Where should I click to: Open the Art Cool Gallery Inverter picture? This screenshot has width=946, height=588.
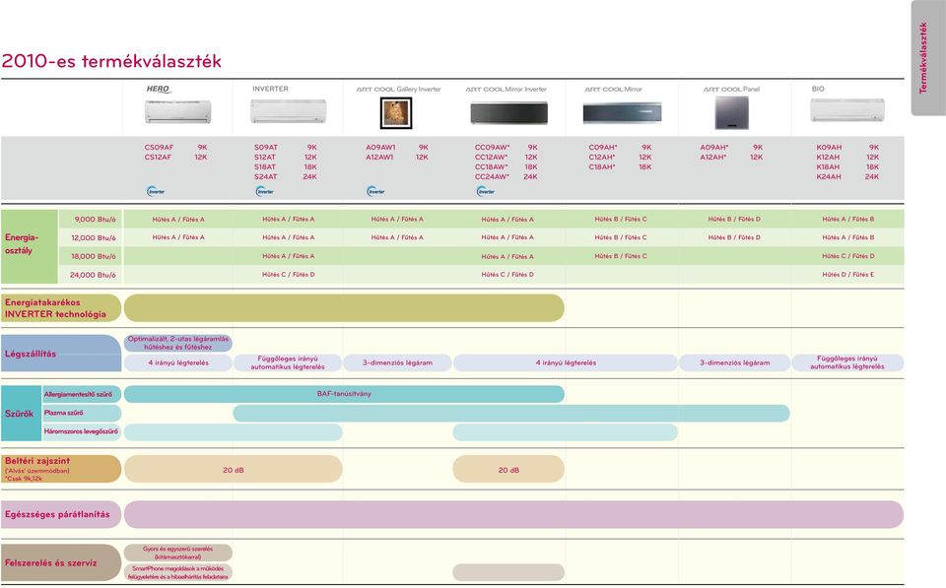pos(396,113)
